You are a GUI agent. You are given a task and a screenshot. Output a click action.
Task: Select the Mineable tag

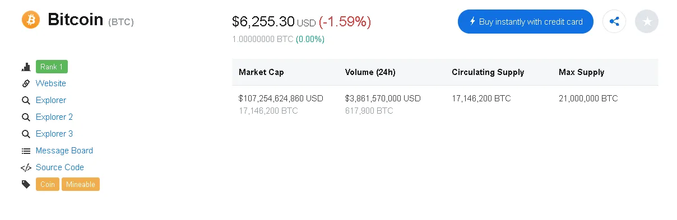(x=81, y=184)
